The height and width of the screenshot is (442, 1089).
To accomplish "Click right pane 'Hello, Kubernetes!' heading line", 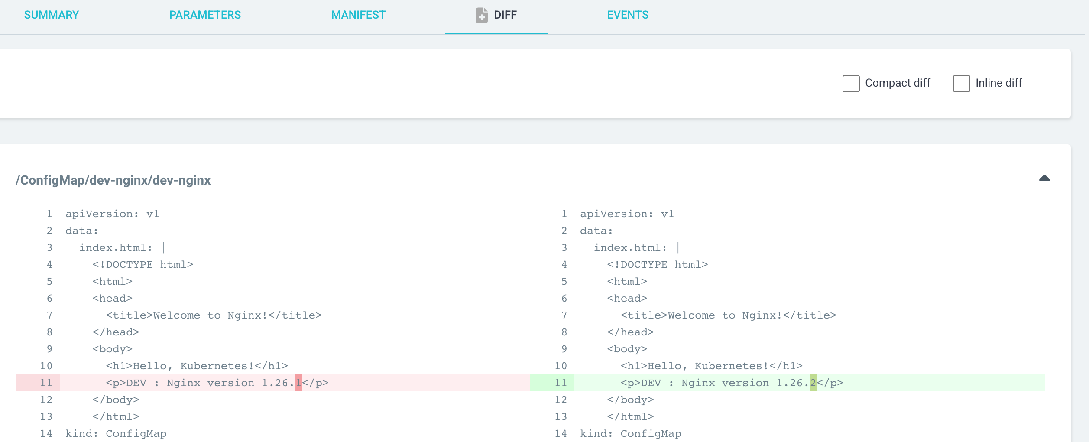I will [x=711, y=366].
